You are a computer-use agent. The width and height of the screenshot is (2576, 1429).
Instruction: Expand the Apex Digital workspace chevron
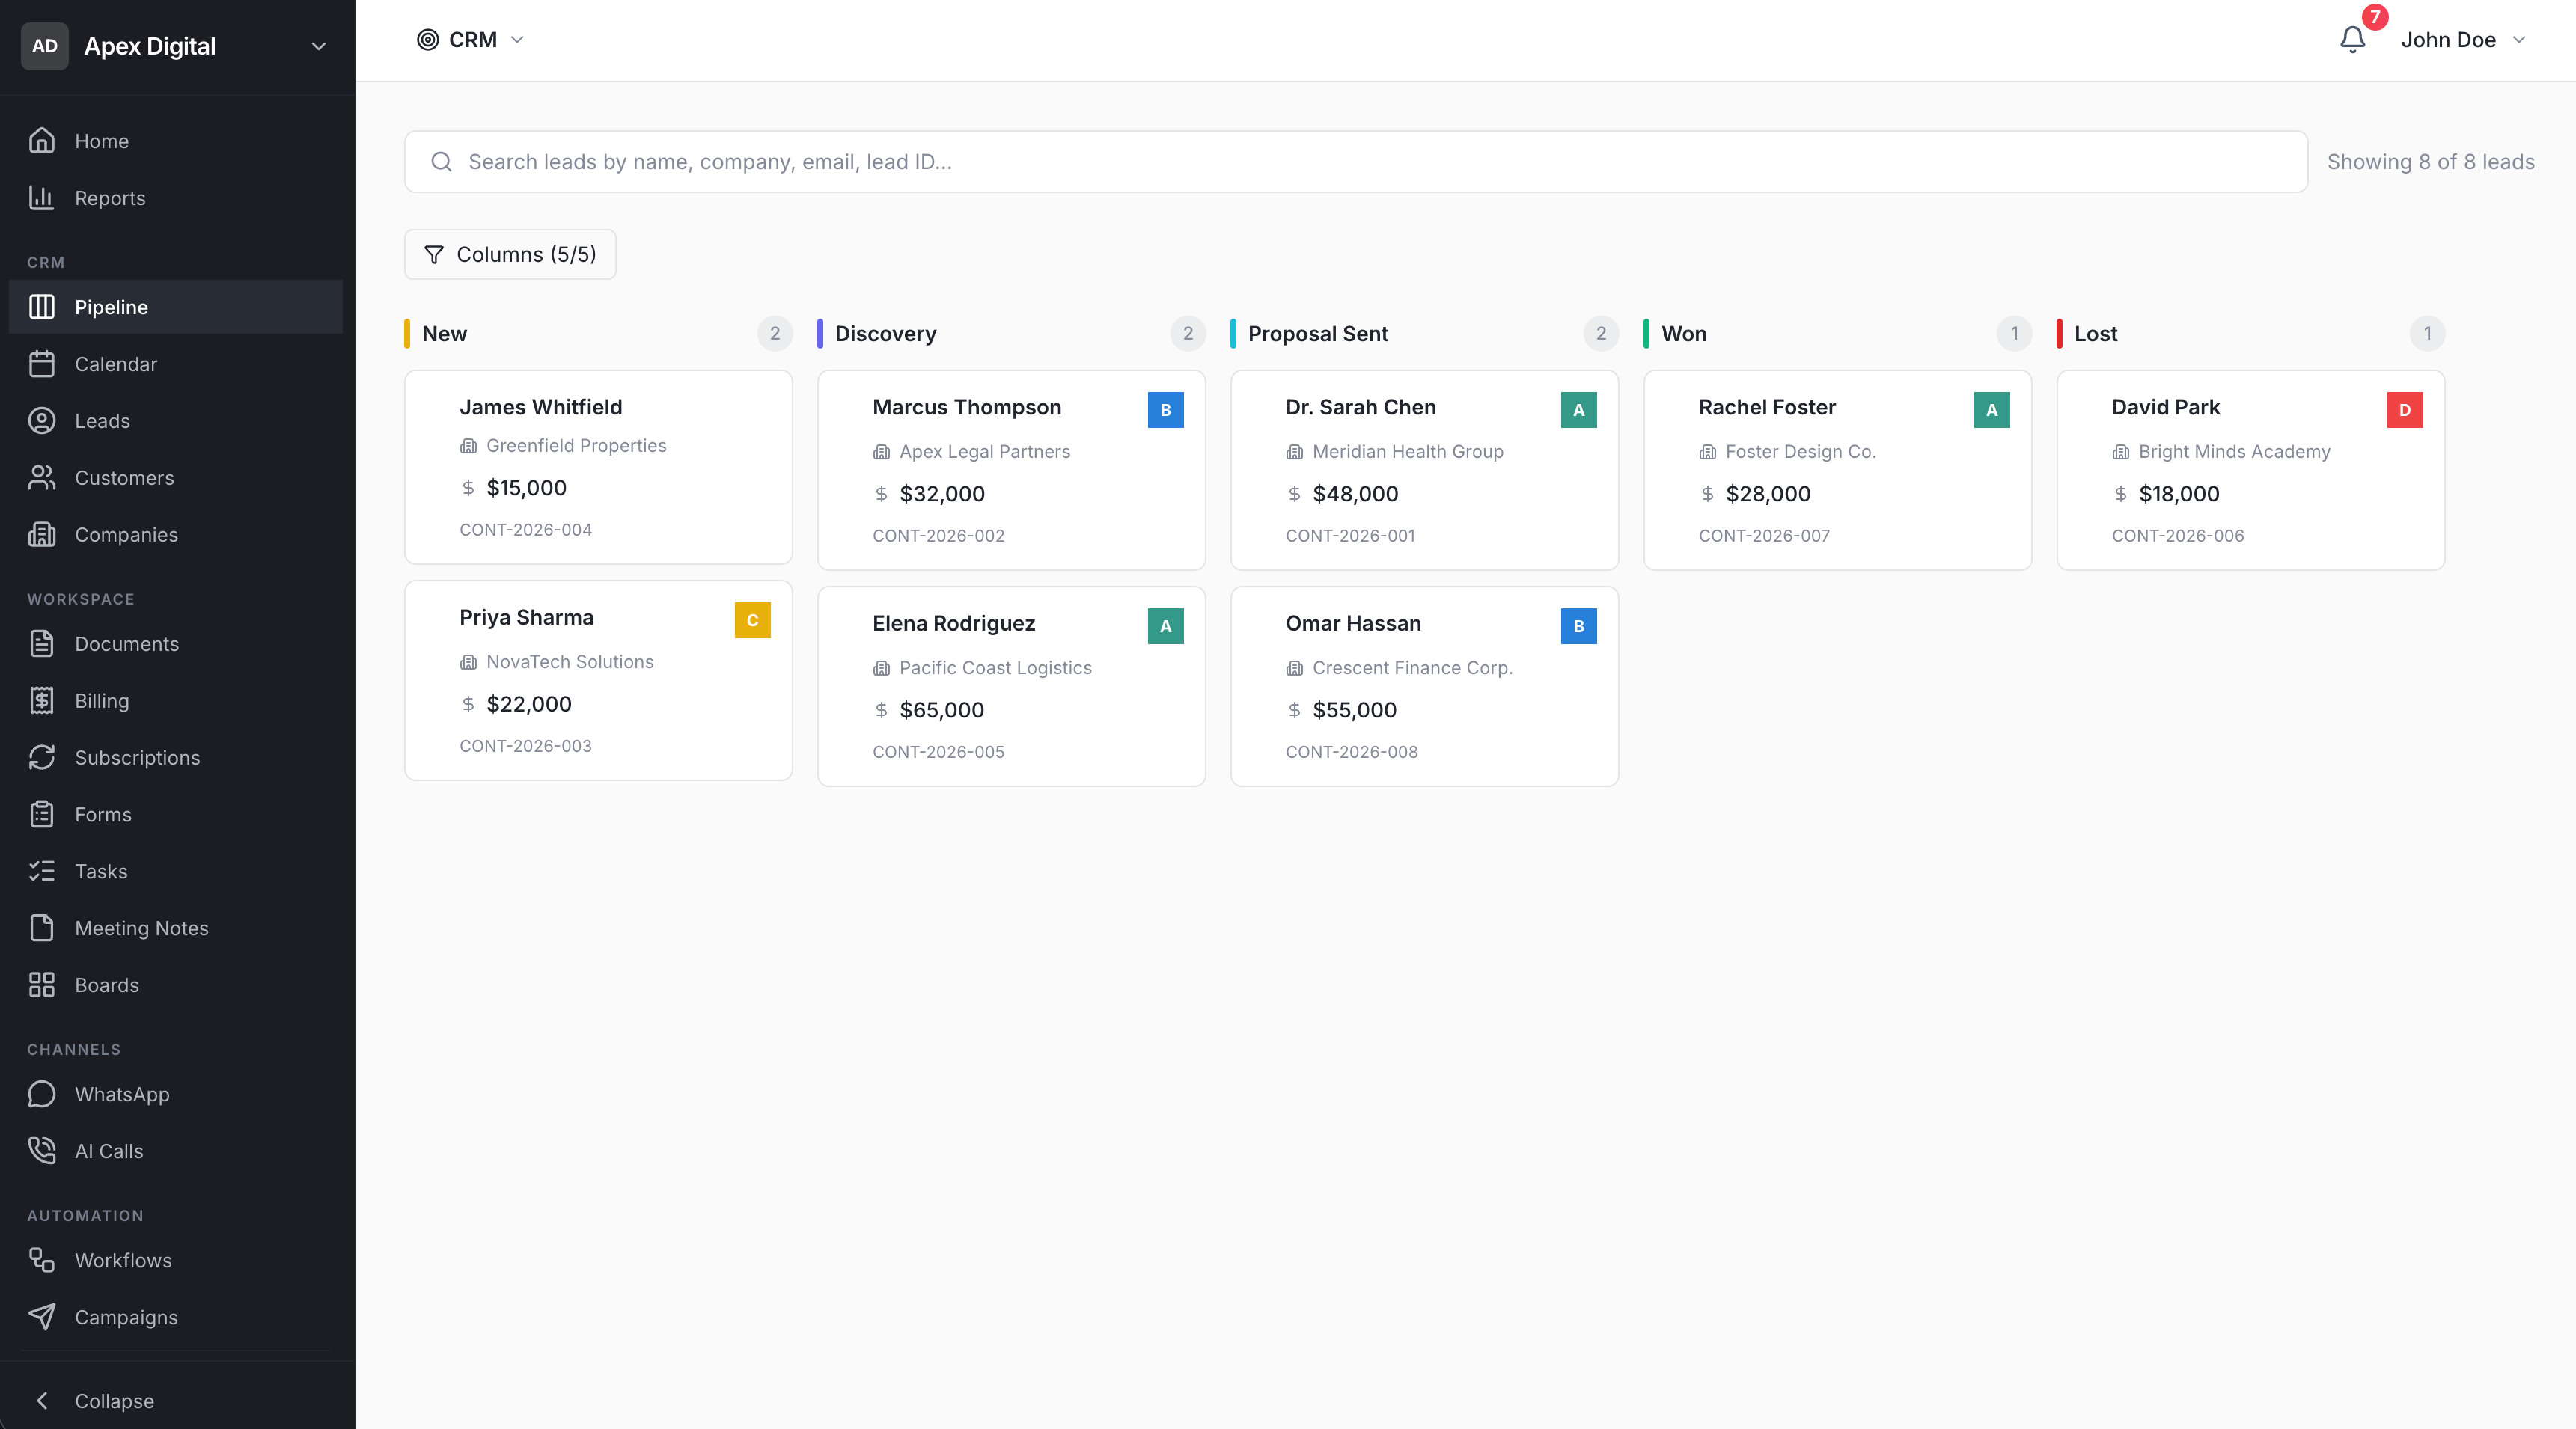pyautogui.click(x=317, y=46)
